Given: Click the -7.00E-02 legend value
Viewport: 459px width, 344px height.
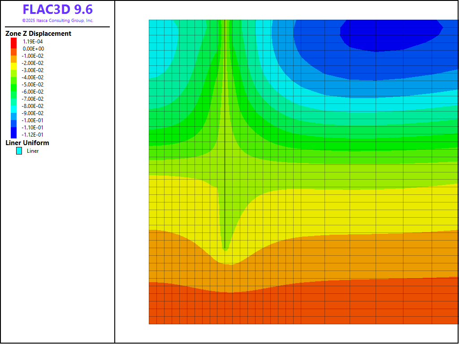Looking at the screenshot, I should [x=33, y=99].
